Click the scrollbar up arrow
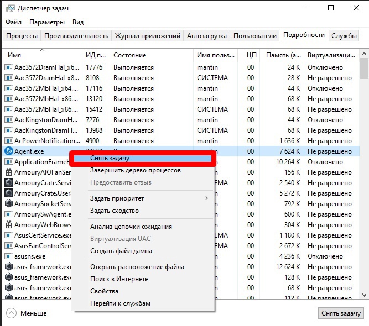Screen dimensions: 369x326 click(x=364, y=54)
